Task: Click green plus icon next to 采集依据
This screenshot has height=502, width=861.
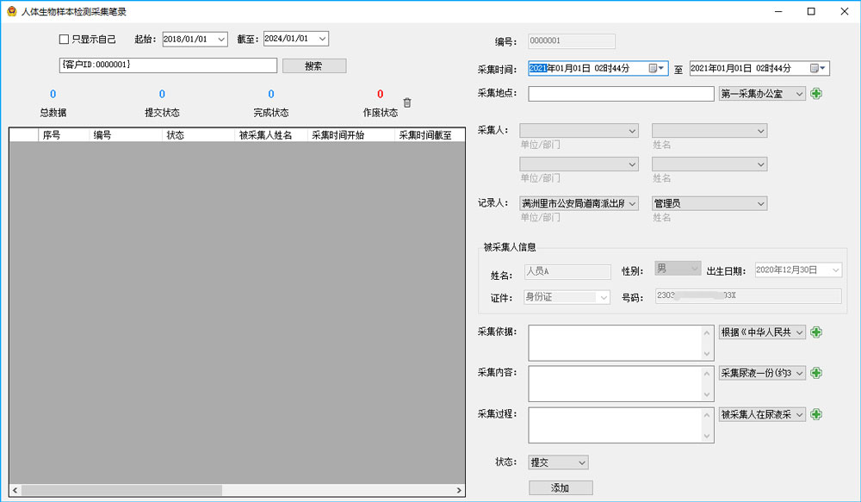Action: 816,332
